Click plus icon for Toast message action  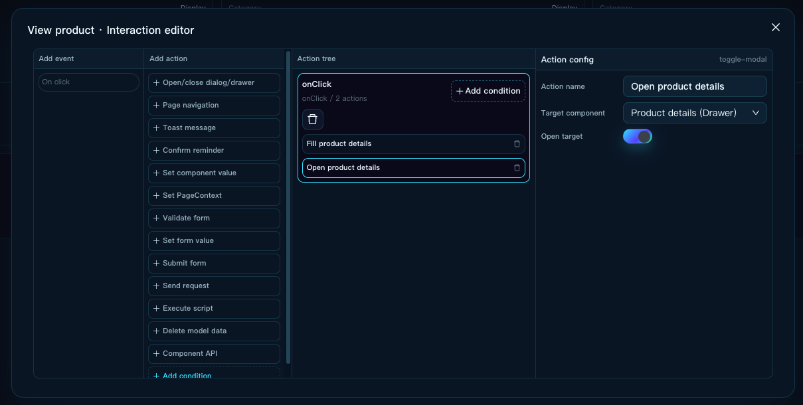point(156,127)
